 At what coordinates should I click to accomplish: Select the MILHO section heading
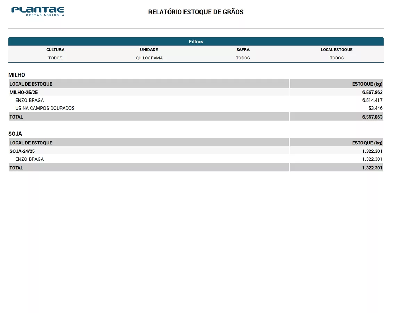tap(17, 75)
